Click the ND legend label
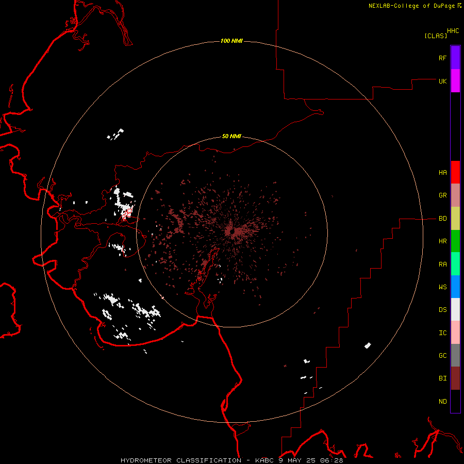Screen dimensions: 464x464 tap(442, 402)
